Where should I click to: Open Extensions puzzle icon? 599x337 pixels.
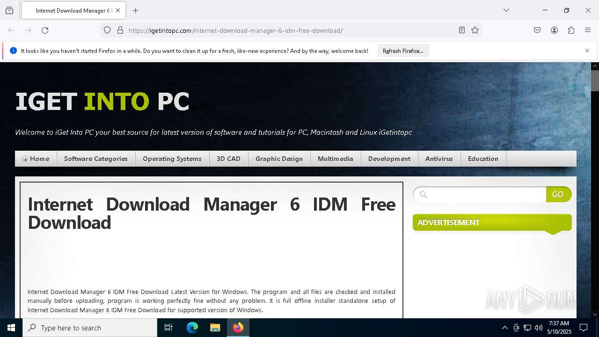pos(571,30)
